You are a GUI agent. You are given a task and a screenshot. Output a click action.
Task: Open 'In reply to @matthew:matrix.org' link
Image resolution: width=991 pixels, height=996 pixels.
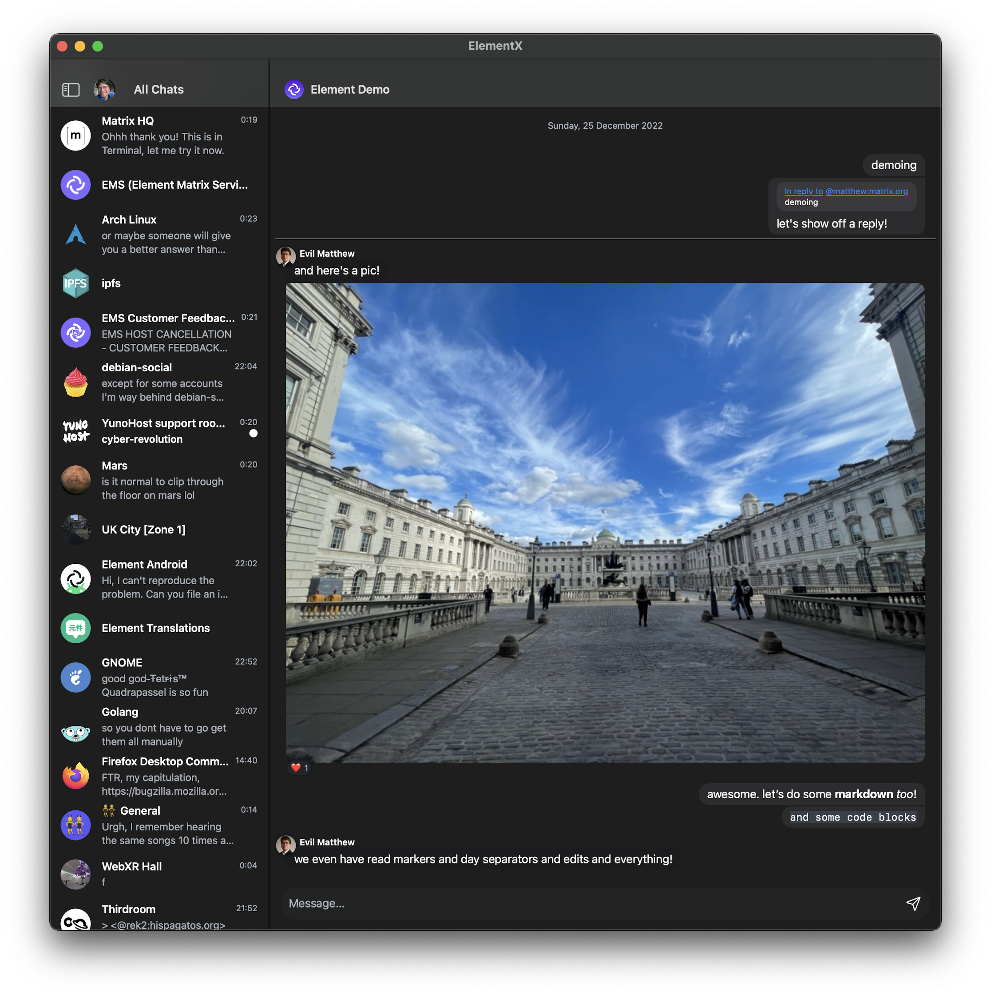click(x=846, y=191)
